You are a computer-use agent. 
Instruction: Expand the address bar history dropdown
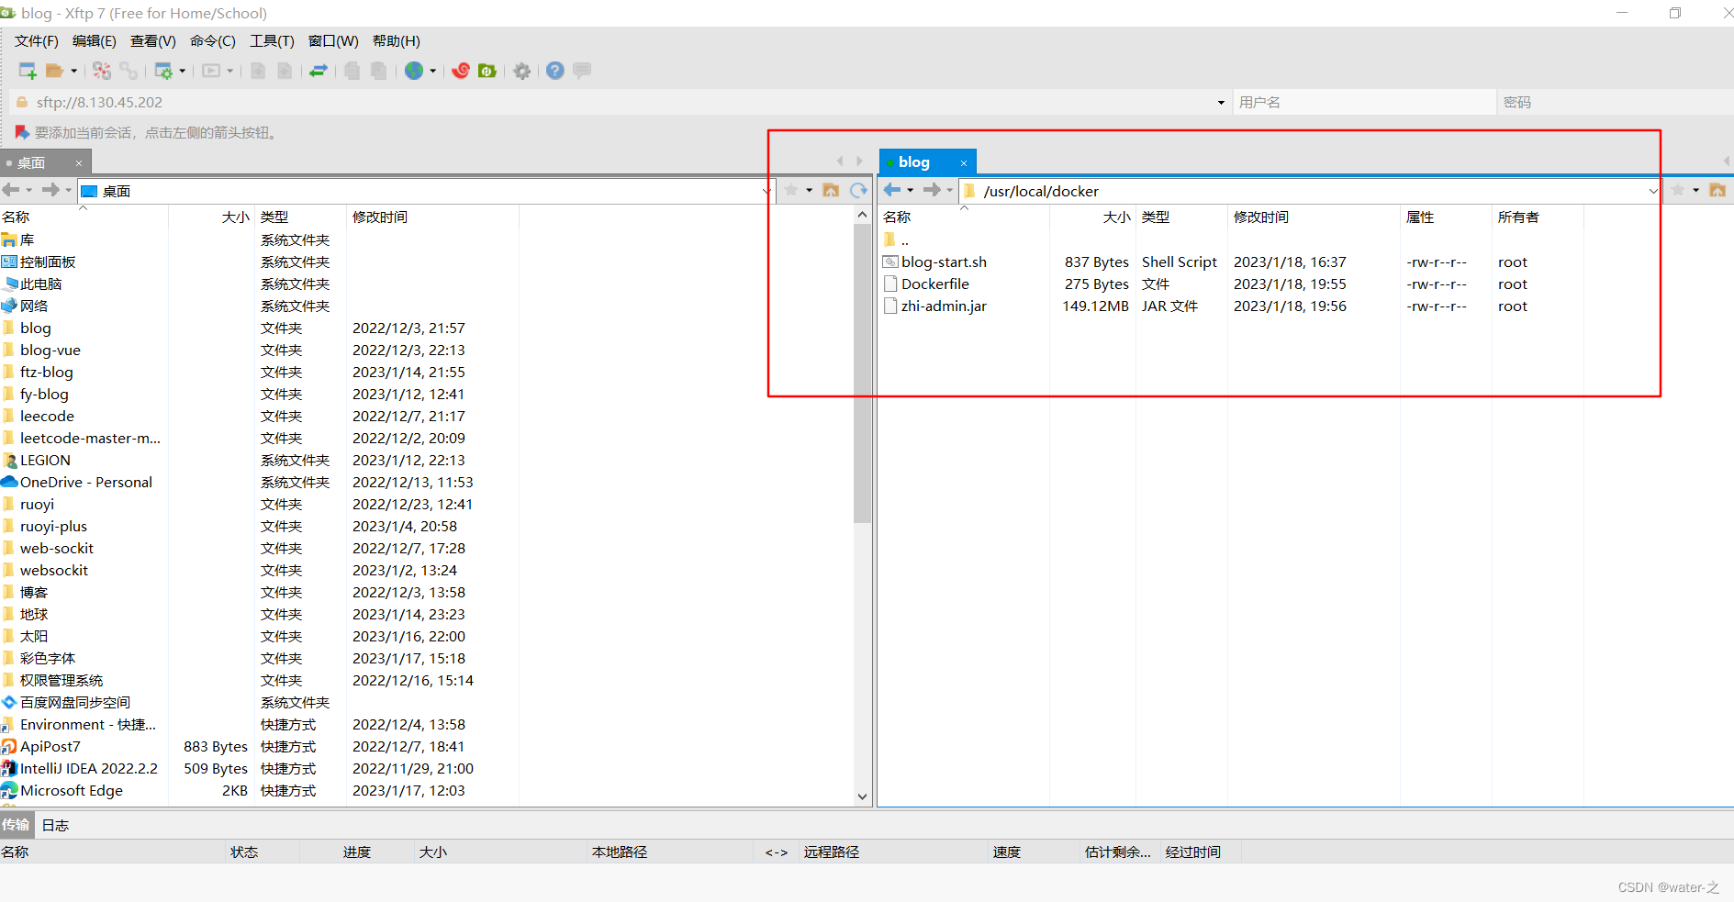coord(1221,103)
